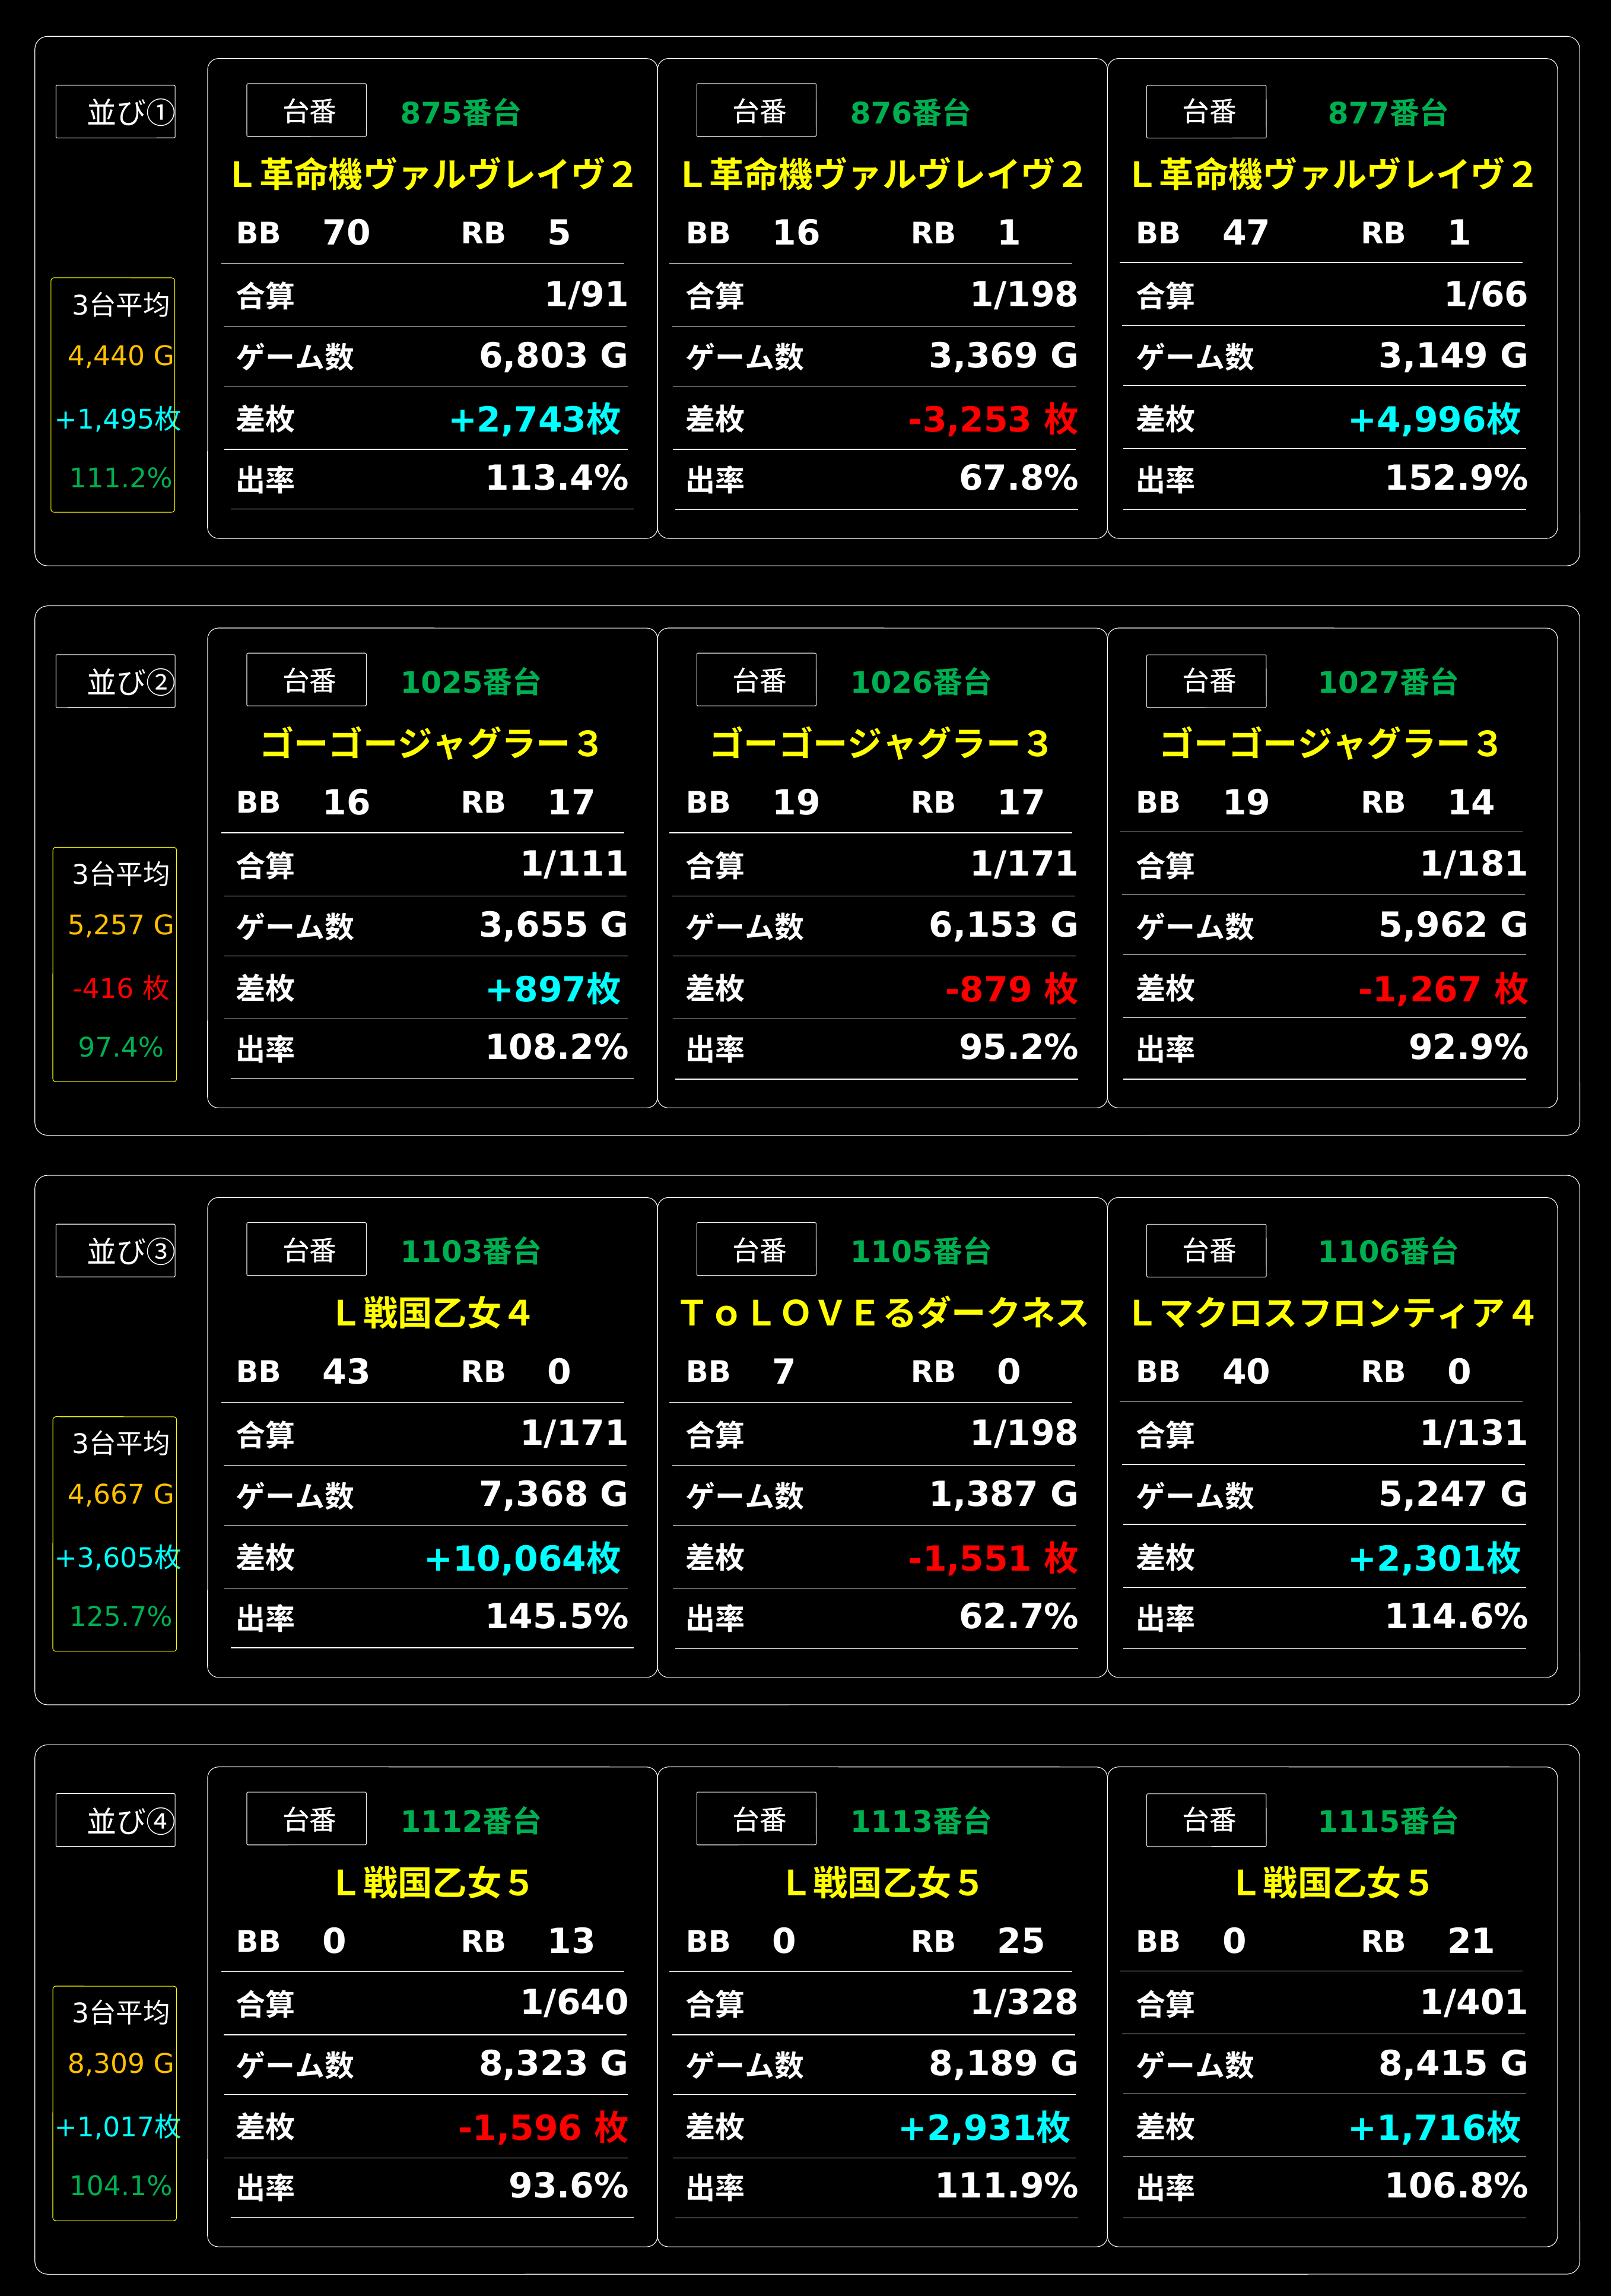Click the +1,716枚 difference value
This screenshot has width=1611, height=2296.
click(x=1435, y=2128)
